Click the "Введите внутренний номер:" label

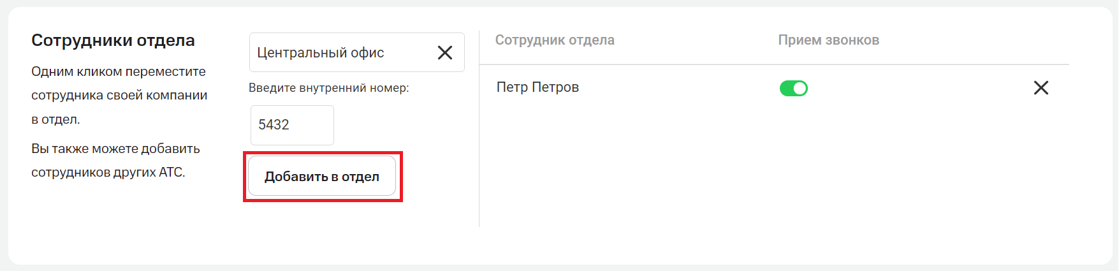pyautogui.click(x=328, y=88)
